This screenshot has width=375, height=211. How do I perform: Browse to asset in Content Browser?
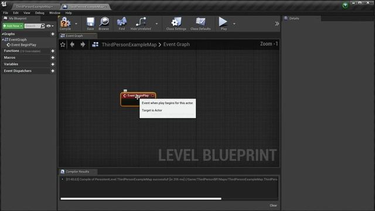pyautogui.click(x=104, y=23)
